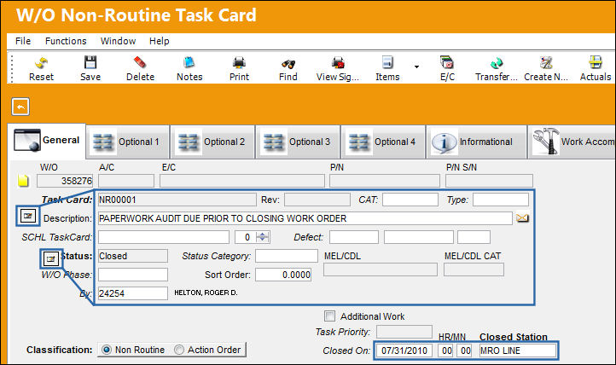Screen dimensions: 616x365
Task: Toggle the Additional Work checkbox
Action: (x=329, y=316)
